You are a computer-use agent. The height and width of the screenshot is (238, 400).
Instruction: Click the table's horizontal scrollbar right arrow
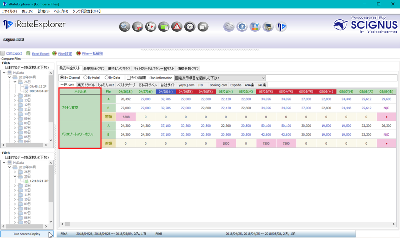click(394, 224)
